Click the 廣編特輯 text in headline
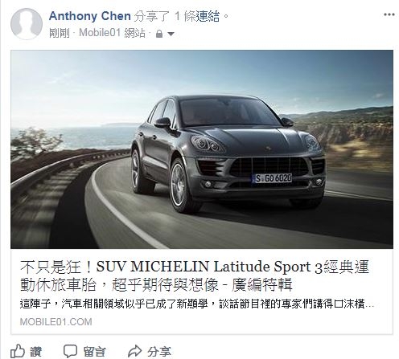Viewport: 399px width, 359px height. point(261,284)
